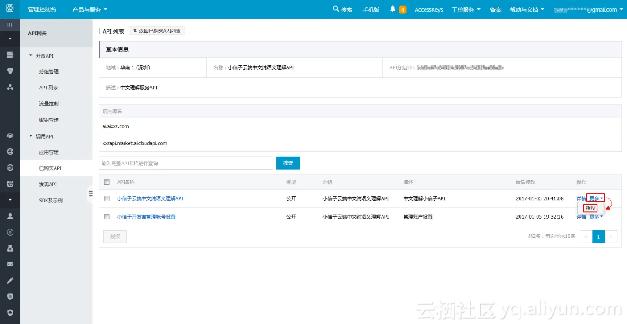Select 已购买API in side menu
Viewport: 627px width, 324px height.
50,168
